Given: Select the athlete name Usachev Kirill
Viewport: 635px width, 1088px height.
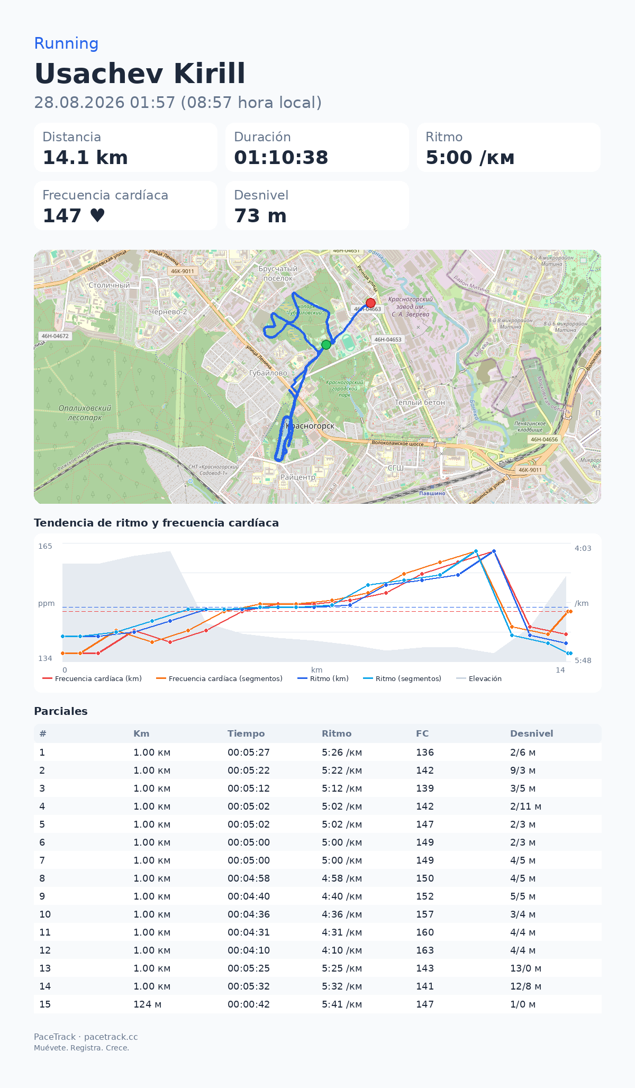Looking at the screenshot, I should click(x=140, y=73).
